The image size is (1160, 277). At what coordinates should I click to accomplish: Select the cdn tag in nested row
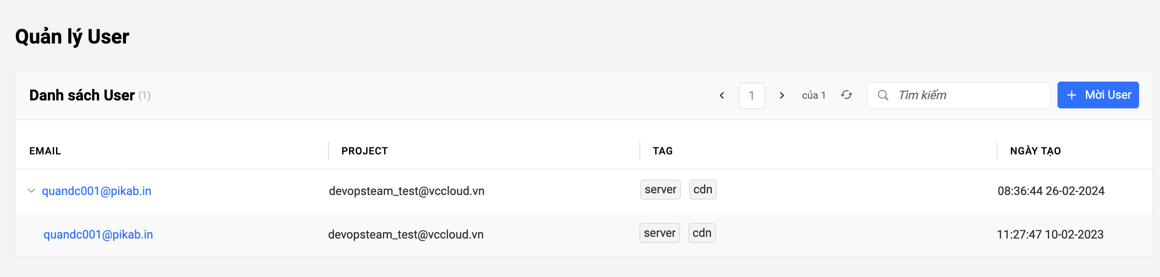702,233
